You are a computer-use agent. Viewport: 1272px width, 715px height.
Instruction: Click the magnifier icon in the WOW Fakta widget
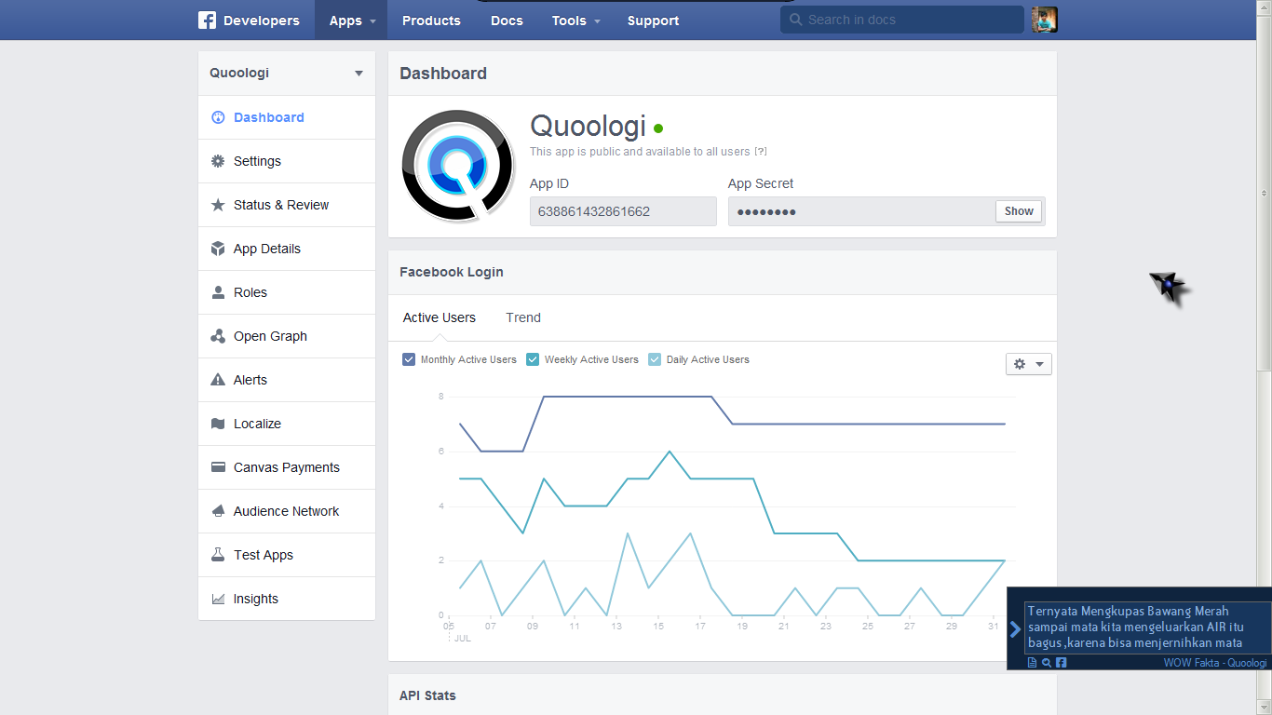point(1047,663)
